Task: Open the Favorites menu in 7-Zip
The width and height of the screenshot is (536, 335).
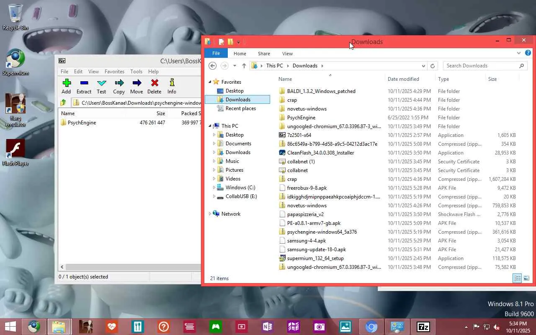Action: coord(114,72)
